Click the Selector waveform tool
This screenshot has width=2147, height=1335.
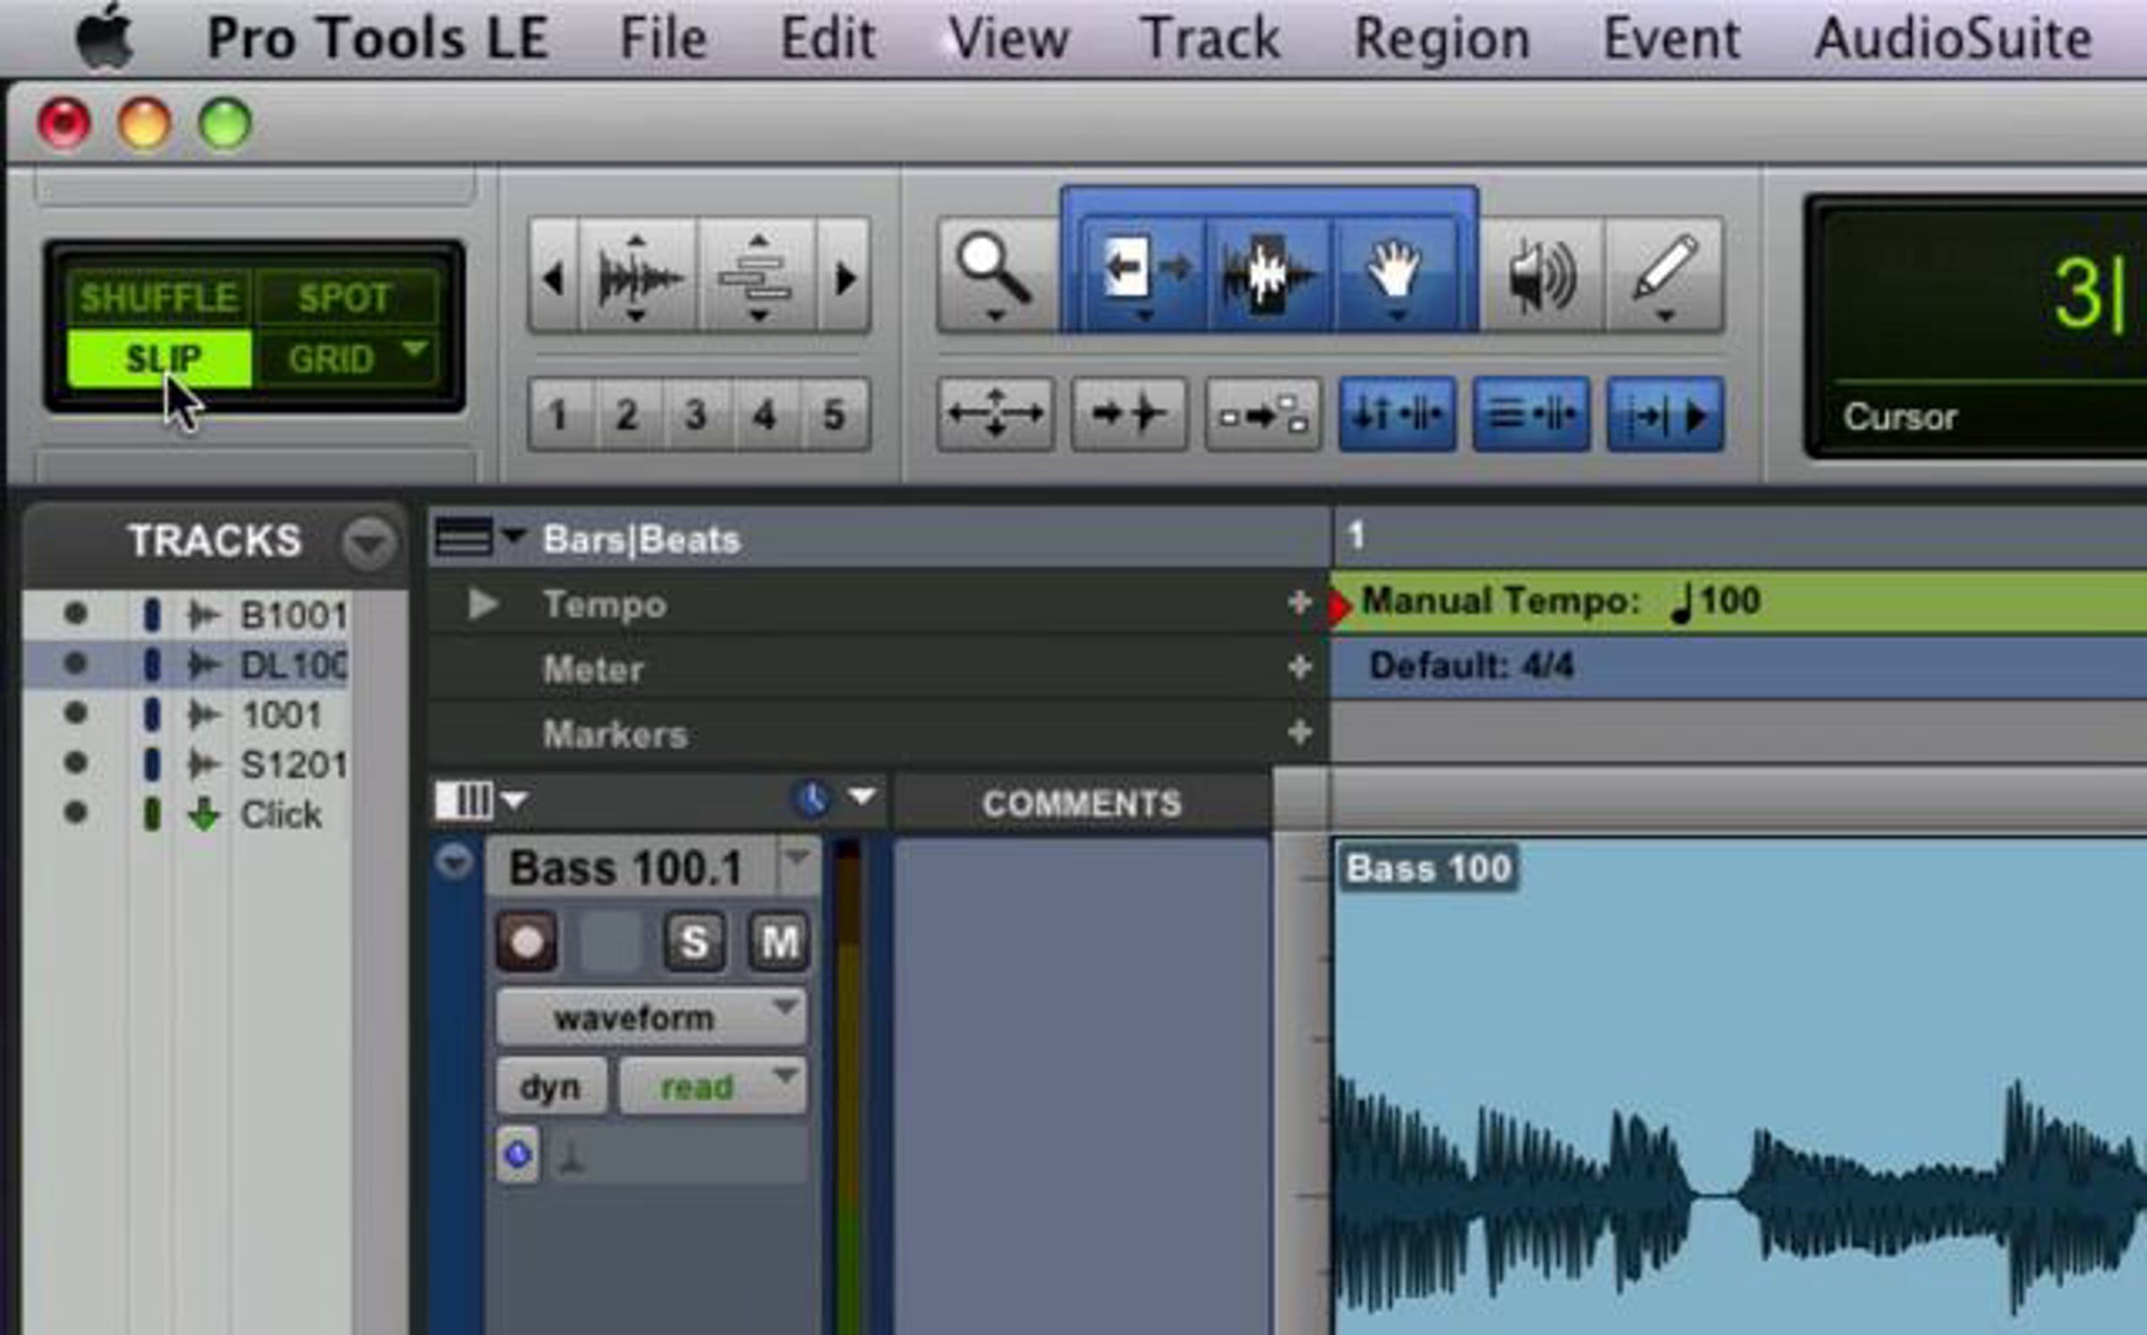tap(1267, 271)
